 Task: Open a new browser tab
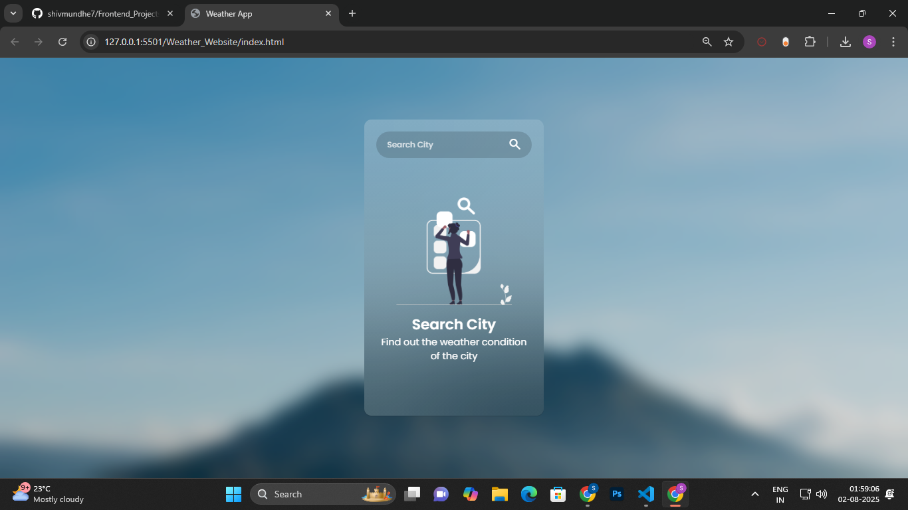pyautogui.click(x=352, y=13)
